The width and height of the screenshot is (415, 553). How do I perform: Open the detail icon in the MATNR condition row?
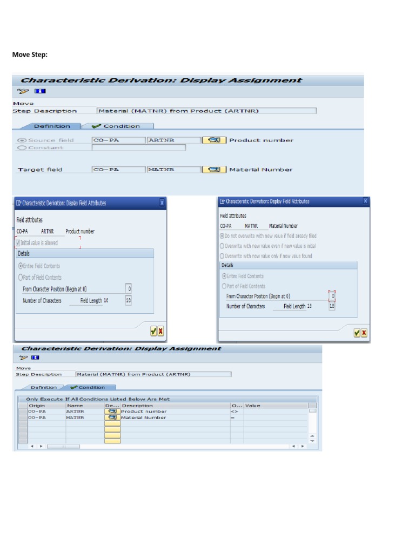tap(112, 417)
